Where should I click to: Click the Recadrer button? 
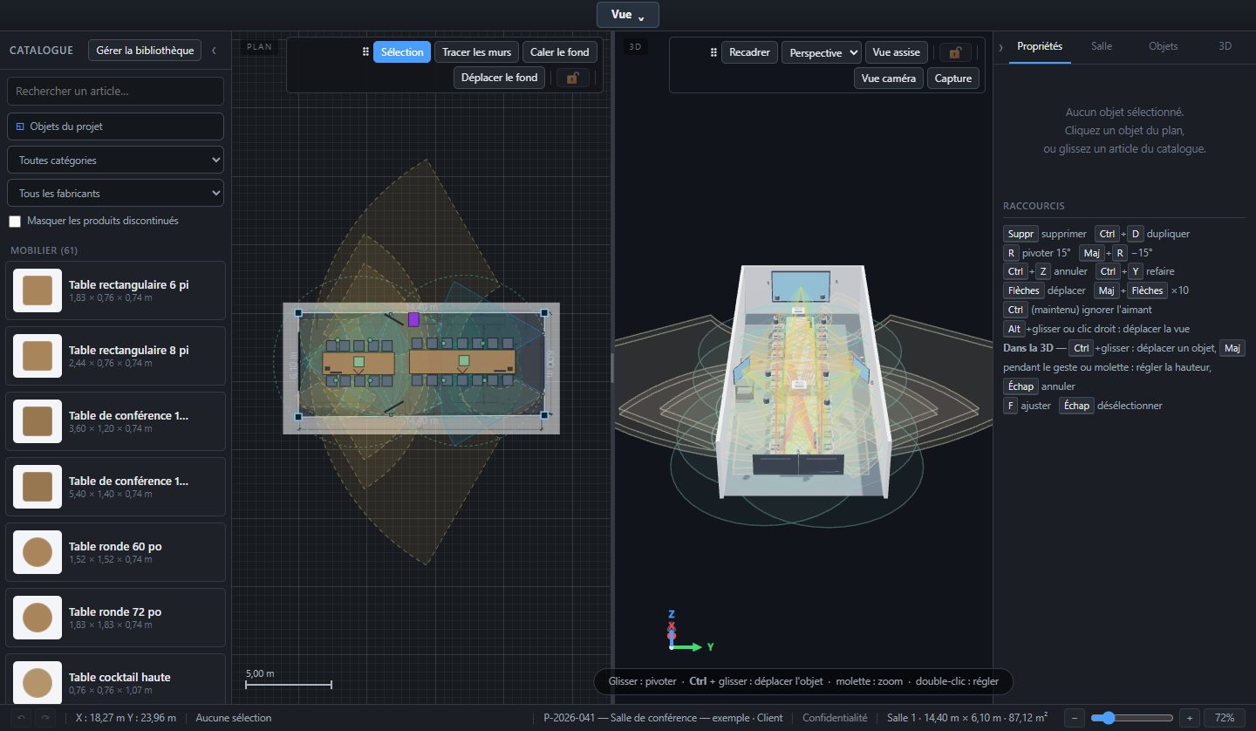[x=749, y=52]
